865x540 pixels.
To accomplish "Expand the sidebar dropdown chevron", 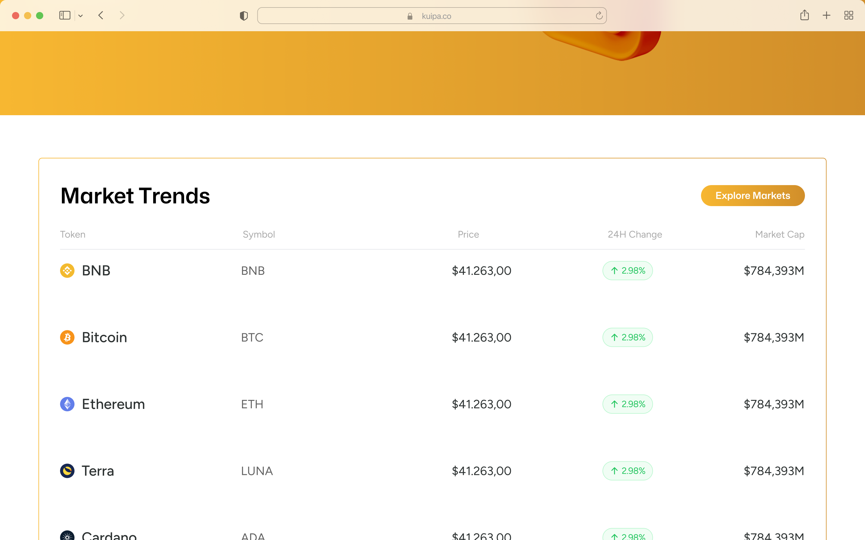I will (x=80, y=16).
